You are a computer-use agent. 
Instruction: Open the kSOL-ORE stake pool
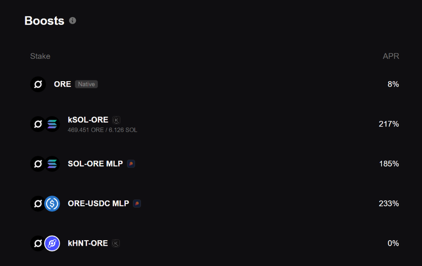tap(214, 124)
